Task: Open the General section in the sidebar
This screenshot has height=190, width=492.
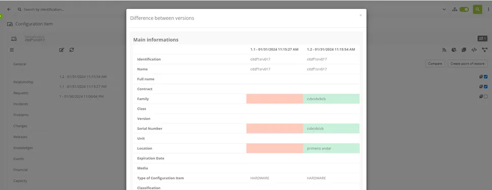Action: [x=19, y=64]
